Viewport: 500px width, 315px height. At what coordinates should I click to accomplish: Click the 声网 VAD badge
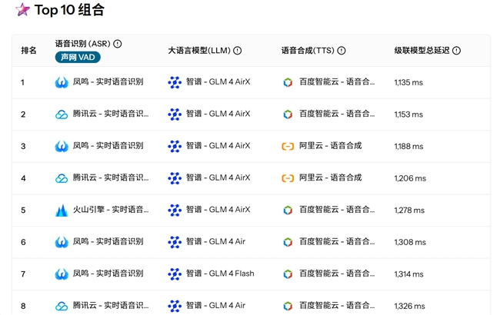click(78, 58)
